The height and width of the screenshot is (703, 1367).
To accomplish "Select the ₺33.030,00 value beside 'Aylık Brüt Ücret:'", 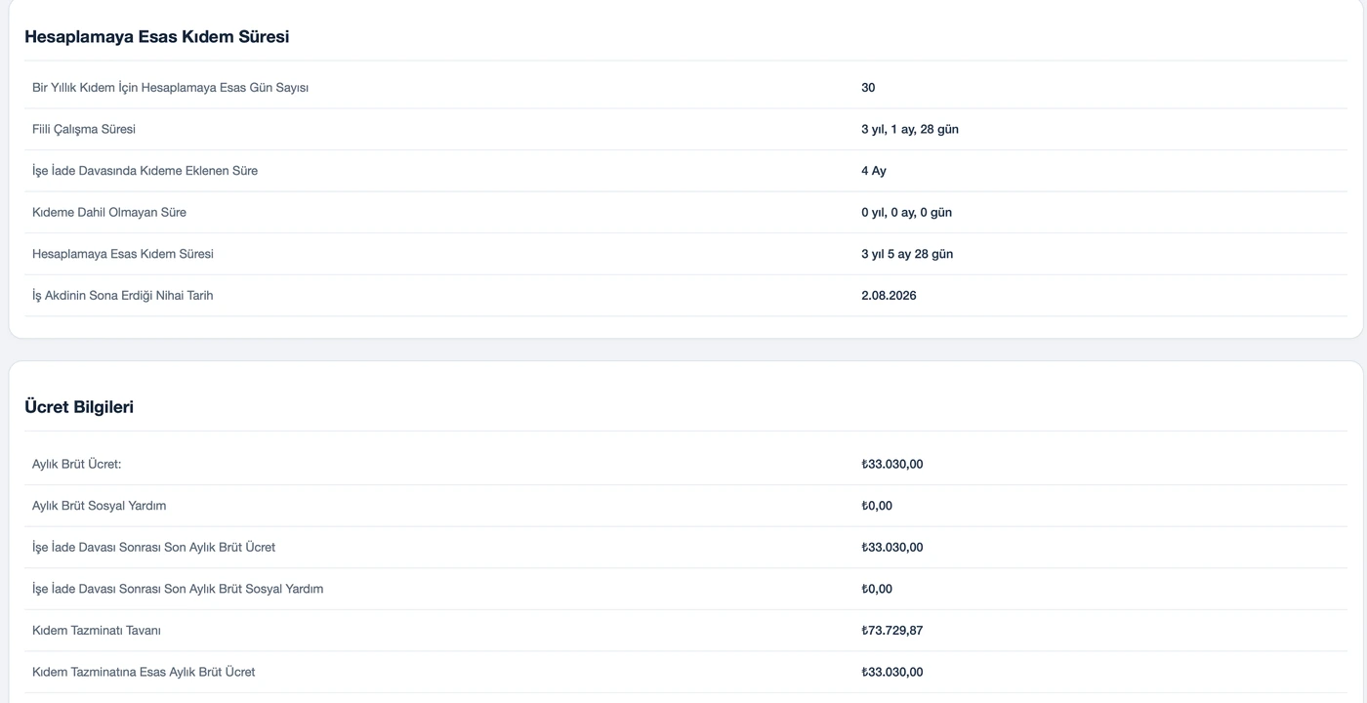I will [892, 464].
